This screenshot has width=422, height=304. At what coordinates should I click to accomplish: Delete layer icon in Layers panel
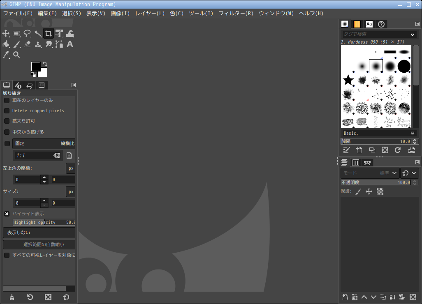413,297
